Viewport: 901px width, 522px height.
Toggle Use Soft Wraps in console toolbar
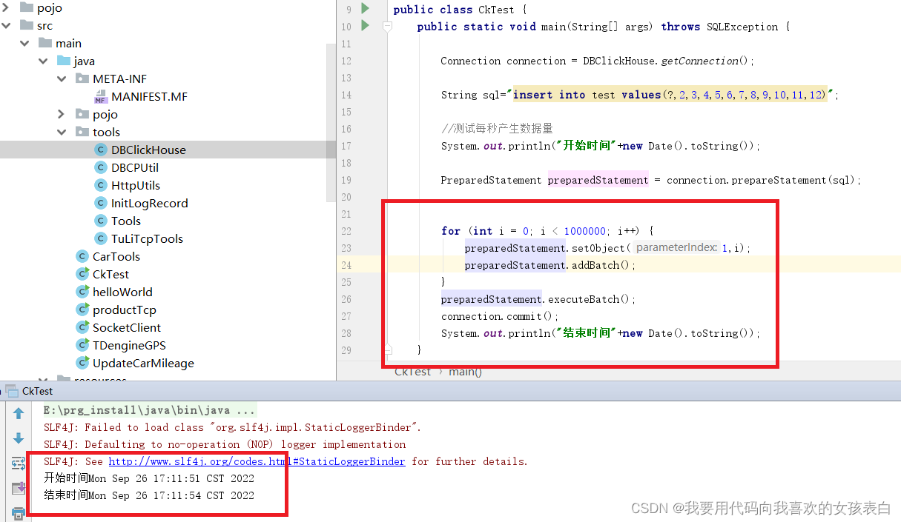(x=18, y=461)
